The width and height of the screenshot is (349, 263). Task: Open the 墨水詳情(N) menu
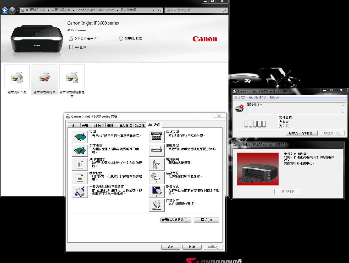[257, 98]
